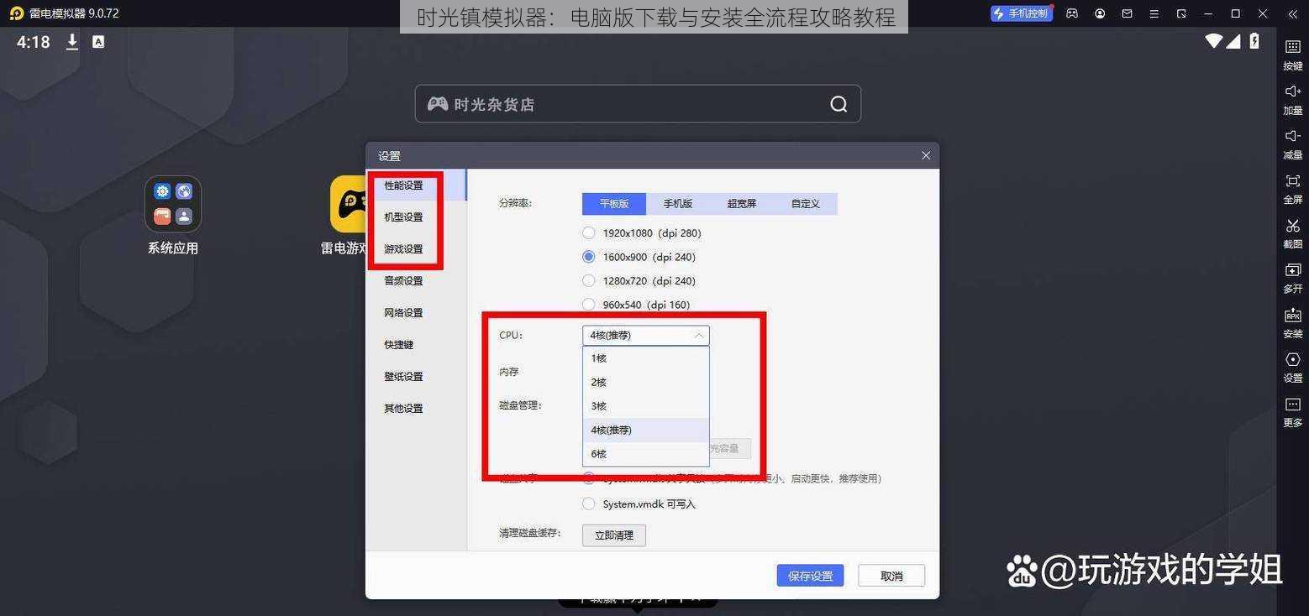Click the magnifier search icon in search bar
The image size is (1309, 616).
pos(838,104)
